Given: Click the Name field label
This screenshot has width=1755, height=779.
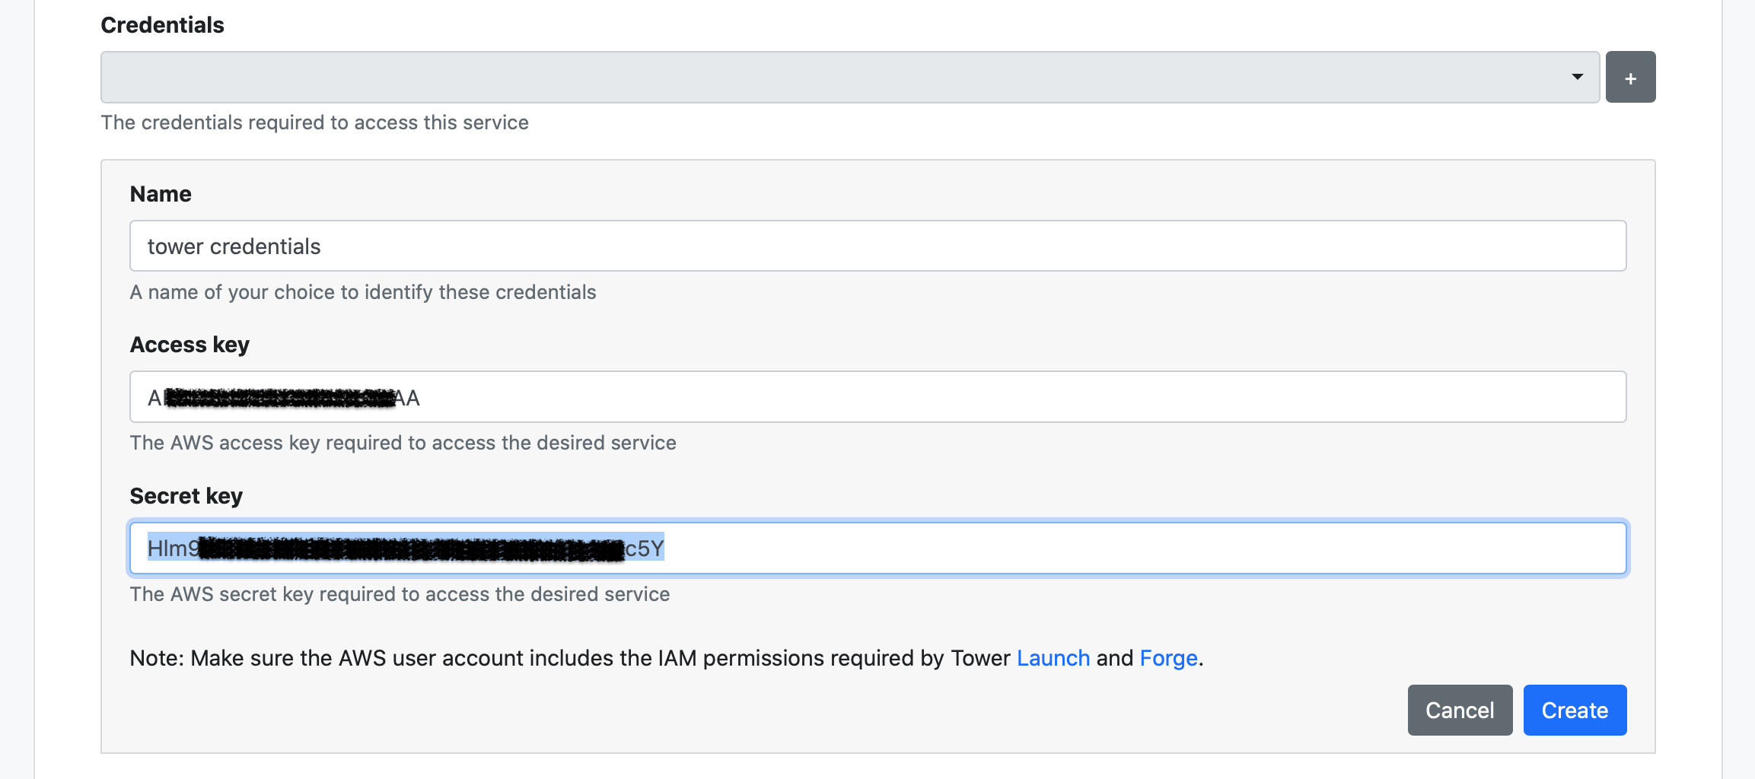Looking at the screenshot, I should [161, 194].
